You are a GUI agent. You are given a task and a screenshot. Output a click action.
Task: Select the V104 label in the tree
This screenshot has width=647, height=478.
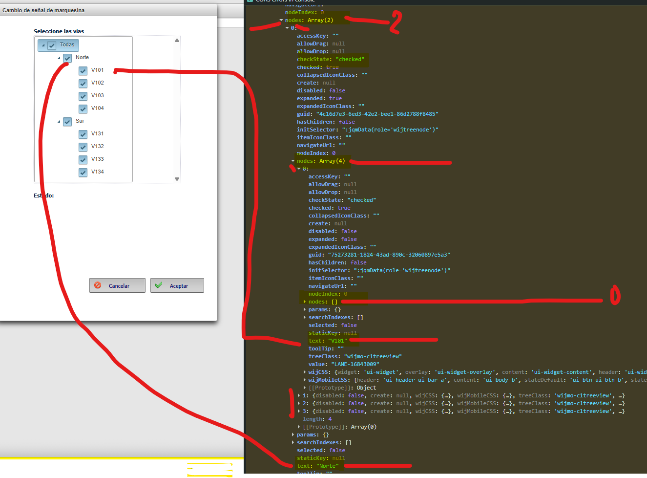click(x=97, y=109)
